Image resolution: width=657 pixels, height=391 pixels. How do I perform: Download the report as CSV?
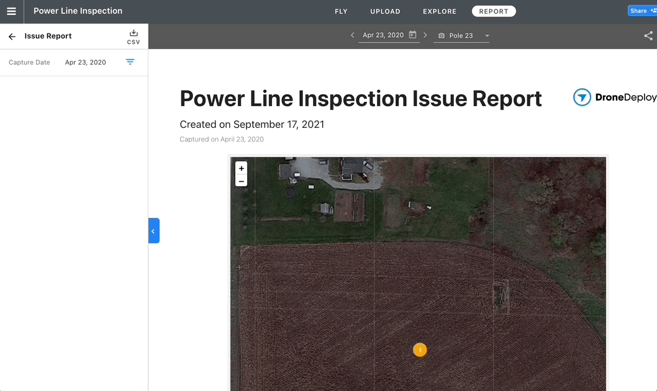pyautogui.click(x=134, y=37)
